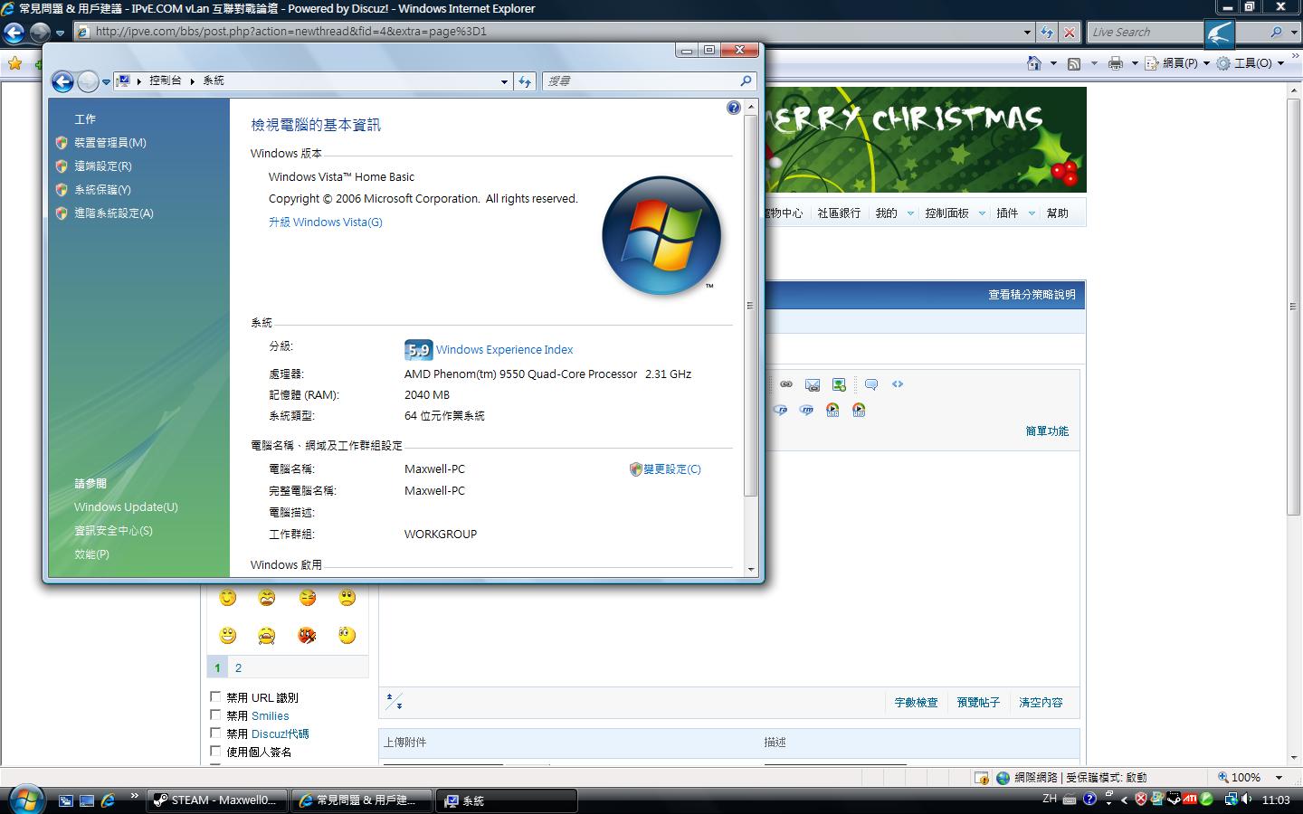Insert a hyperlink using the editor link icon
This screenshot has width=1303, height=814.
click(x=786, y=384)
